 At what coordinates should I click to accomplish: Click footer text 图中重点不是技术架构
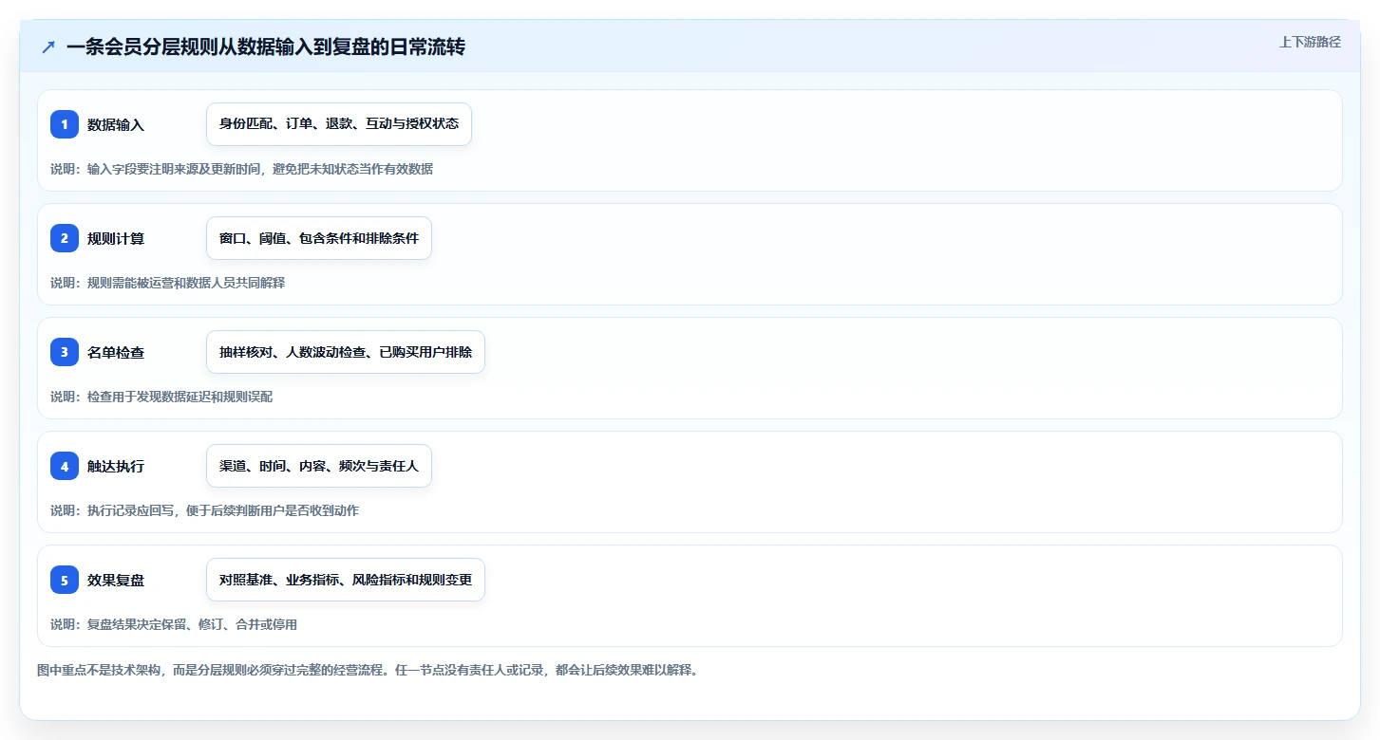[x=99, y=670]
